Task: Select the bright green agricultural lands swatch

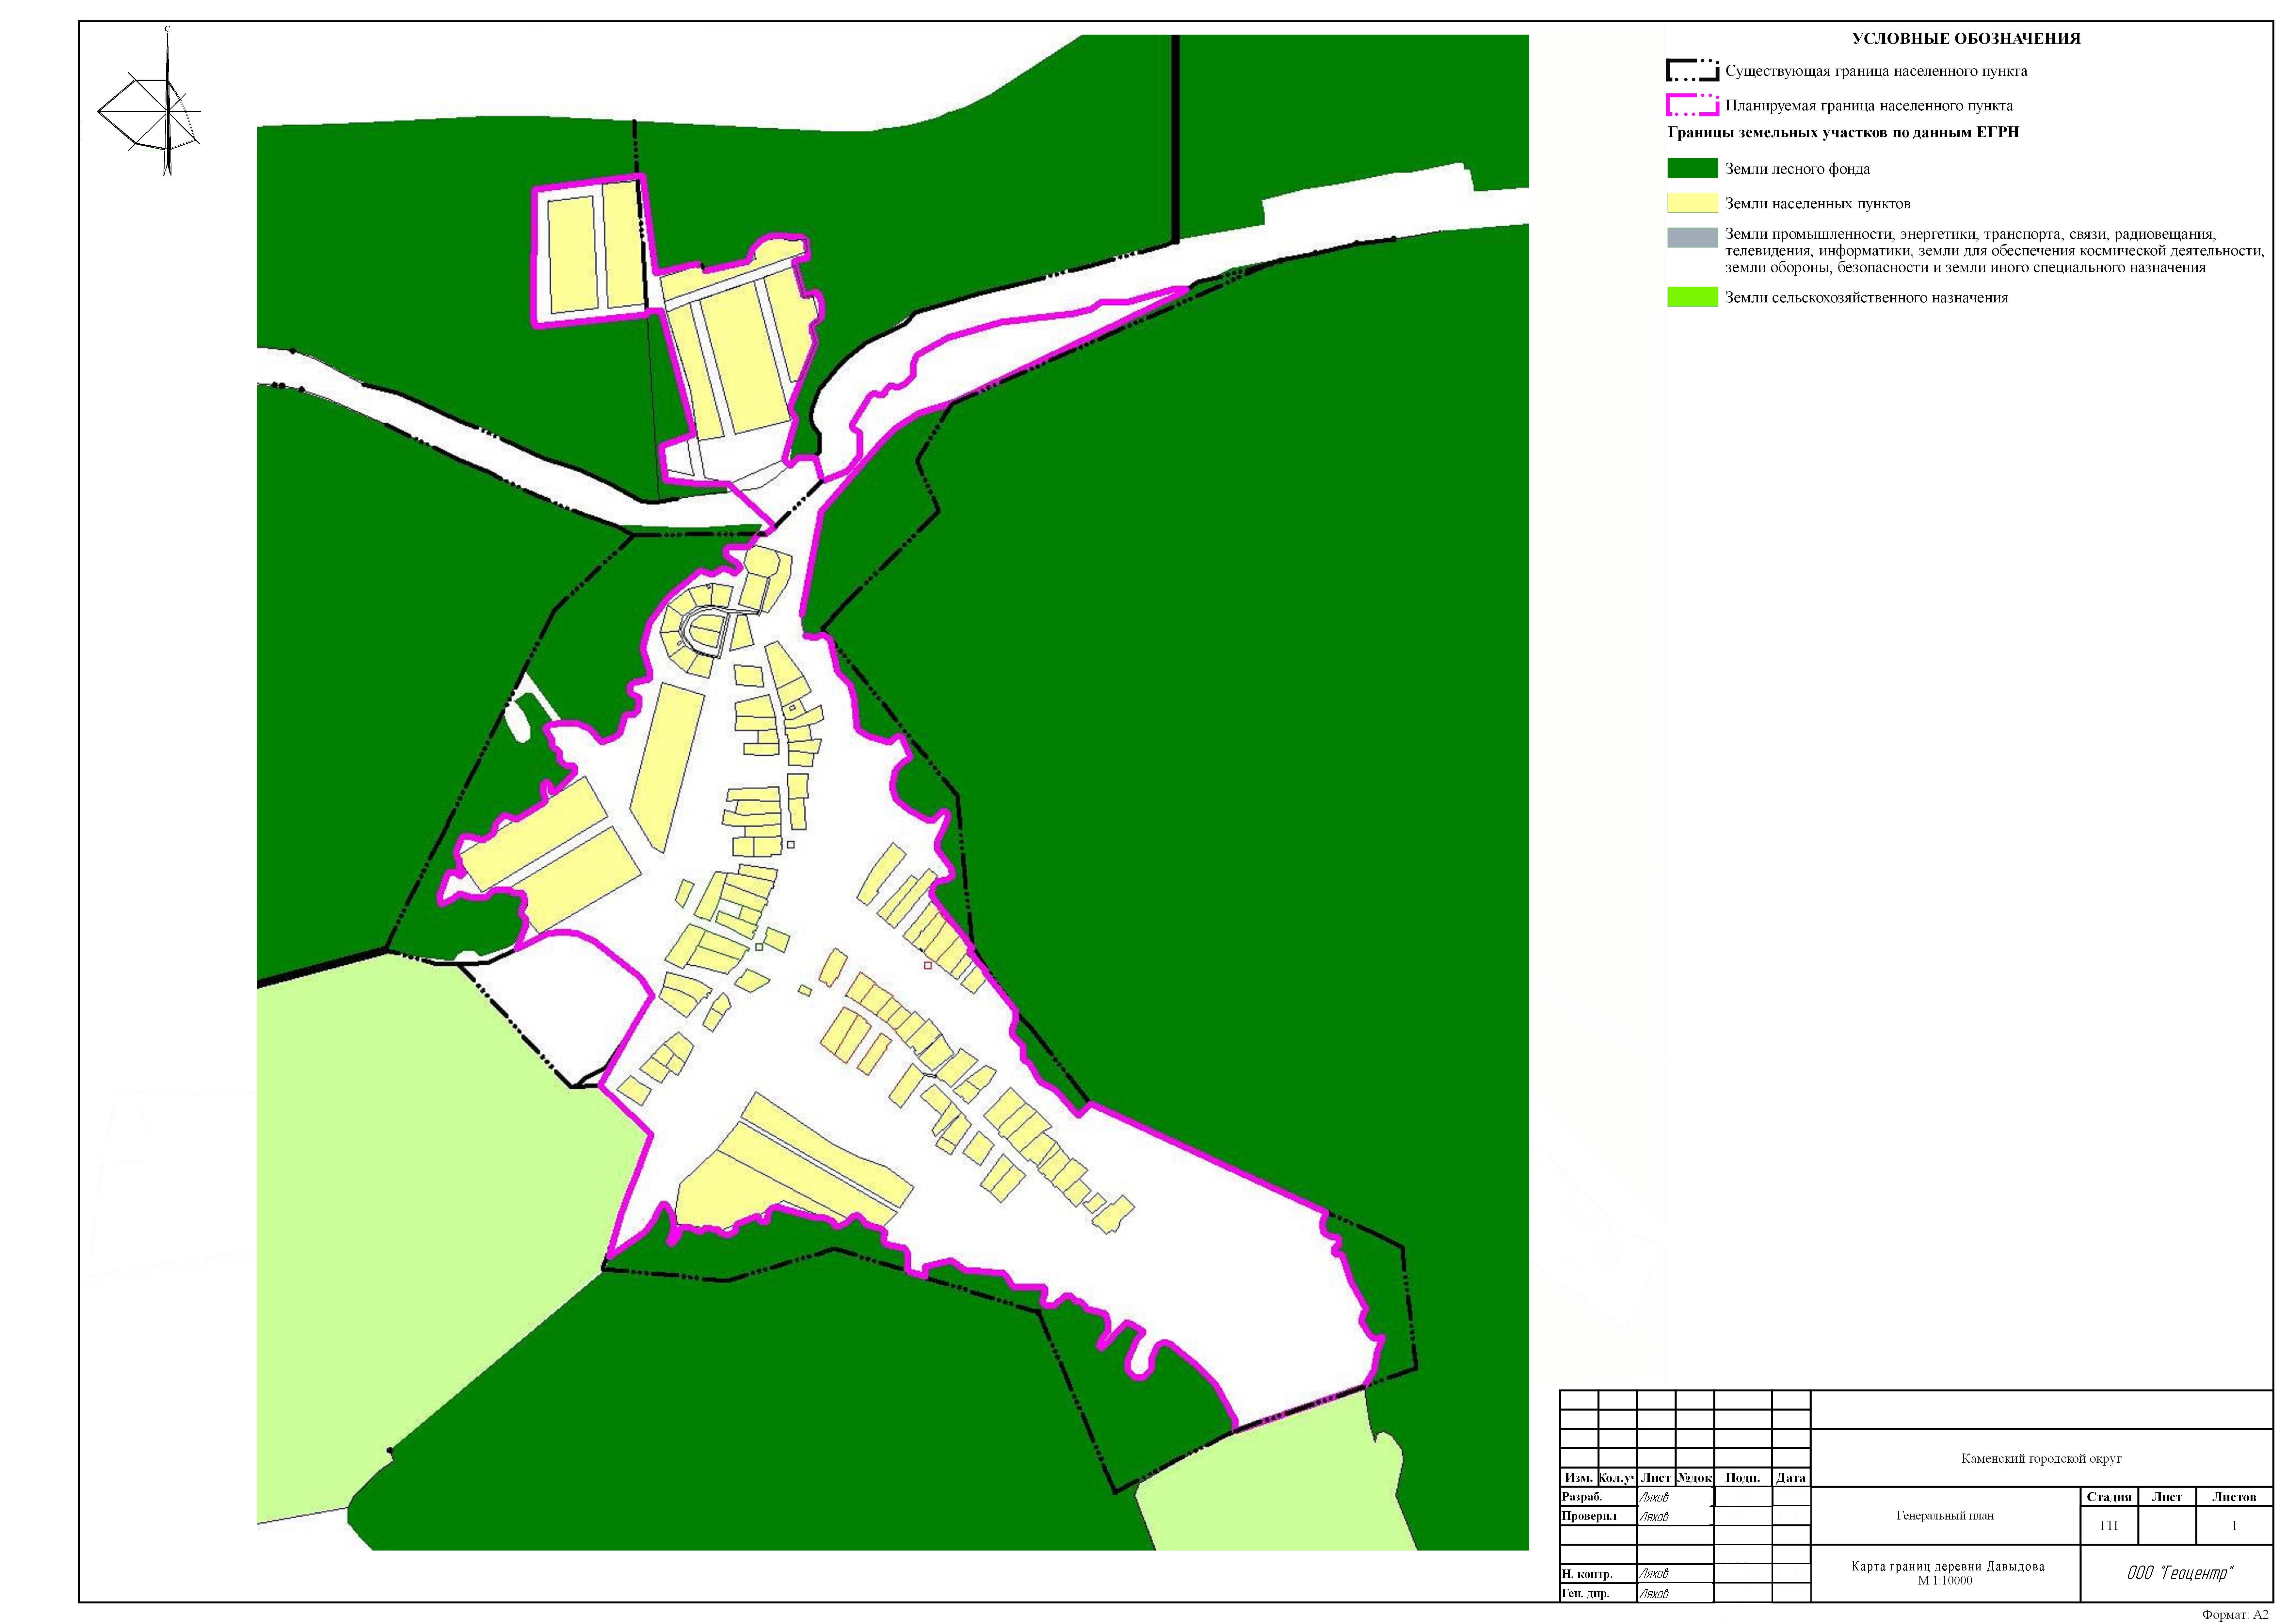Action: [x=1692, y=297]
